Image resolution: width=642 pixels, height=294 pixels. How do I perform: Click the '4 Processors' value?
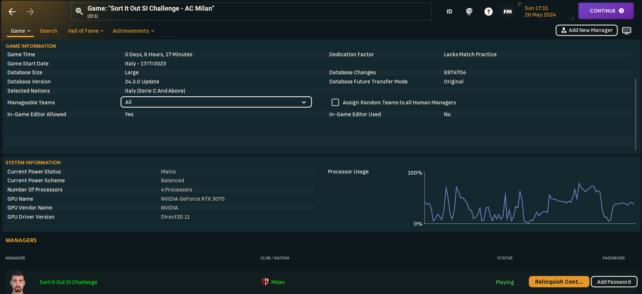[176, 190]
